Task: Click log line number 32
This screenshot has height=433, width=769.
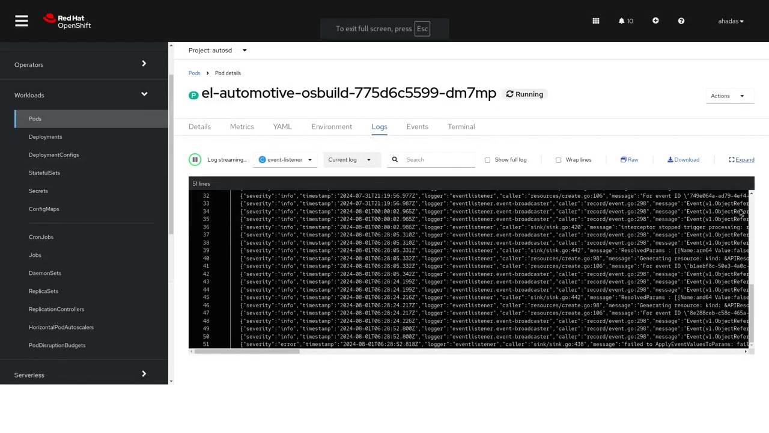Action: click(x=206, y=196)
